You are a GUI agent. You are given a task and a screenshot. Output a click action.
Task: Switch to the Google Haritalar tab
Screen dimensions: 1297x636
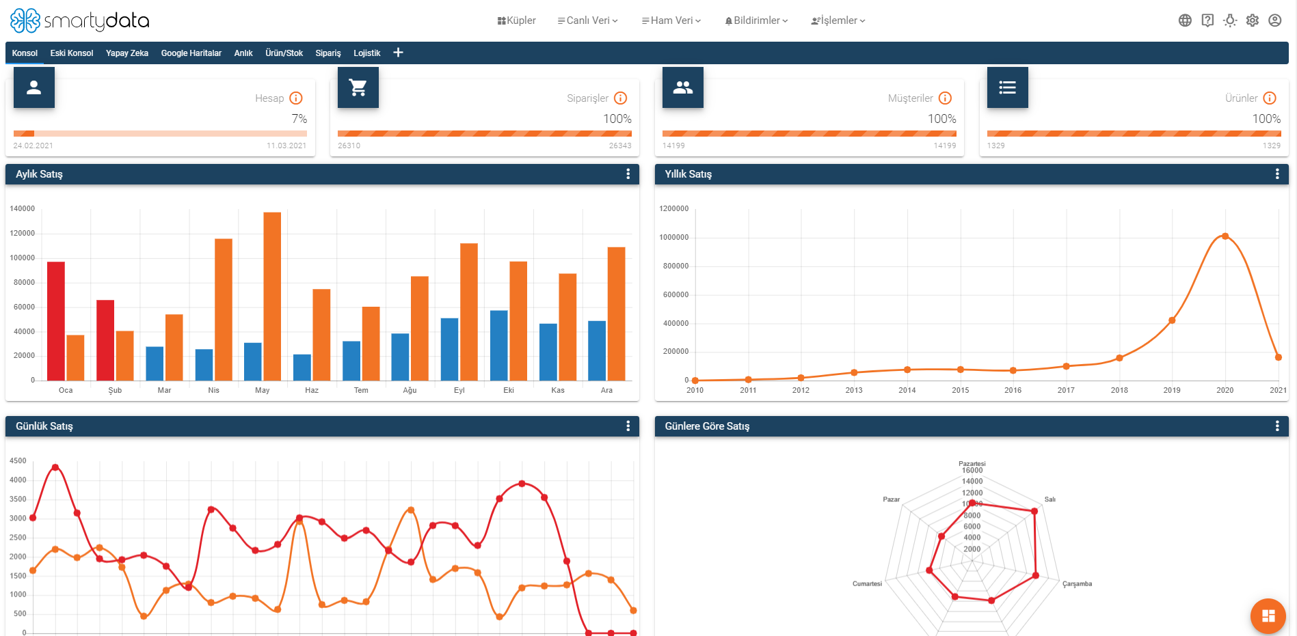(191, 53)
